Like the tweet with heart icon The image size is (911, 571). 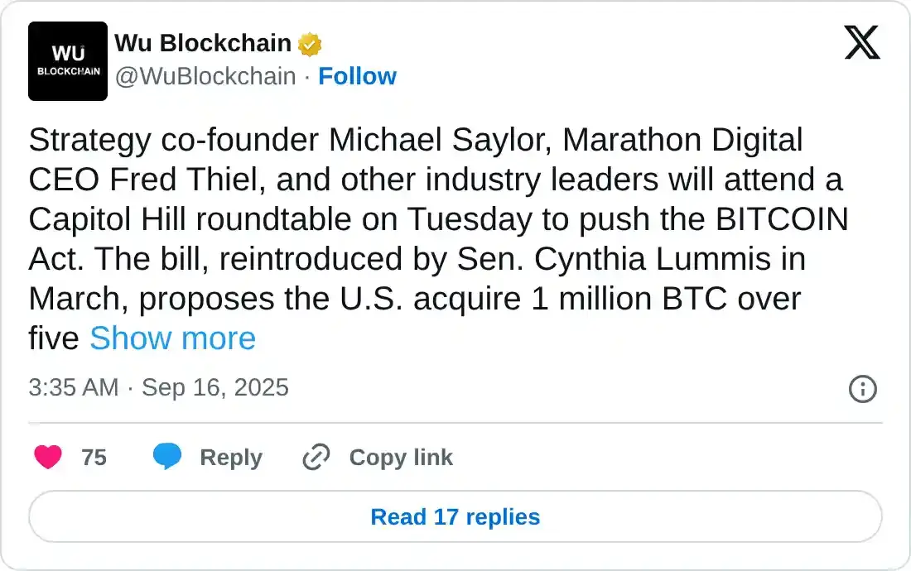pos(48,457)
